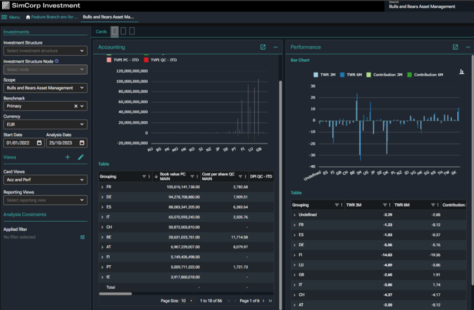Click the Menu label

[x=14, y=17]
